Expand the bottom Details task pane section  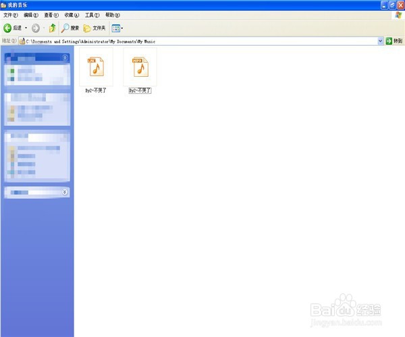pyautogui.click(x=65, y=192)
